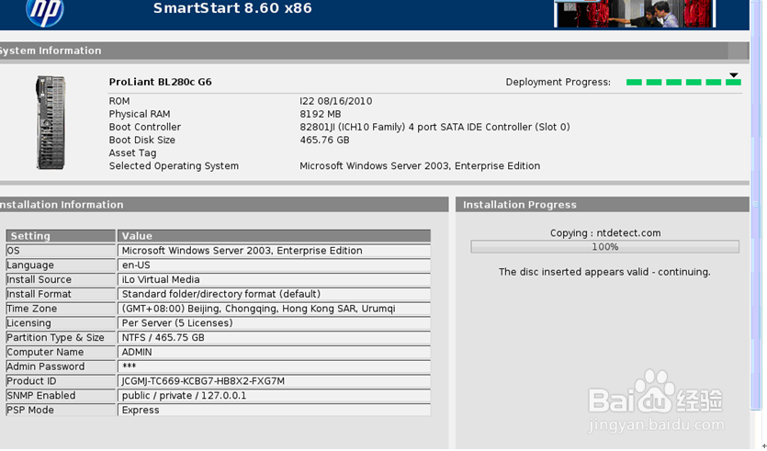Click the ROM value I22 08/16/2010
Viewport: 767px width, 451px height.
335,101
